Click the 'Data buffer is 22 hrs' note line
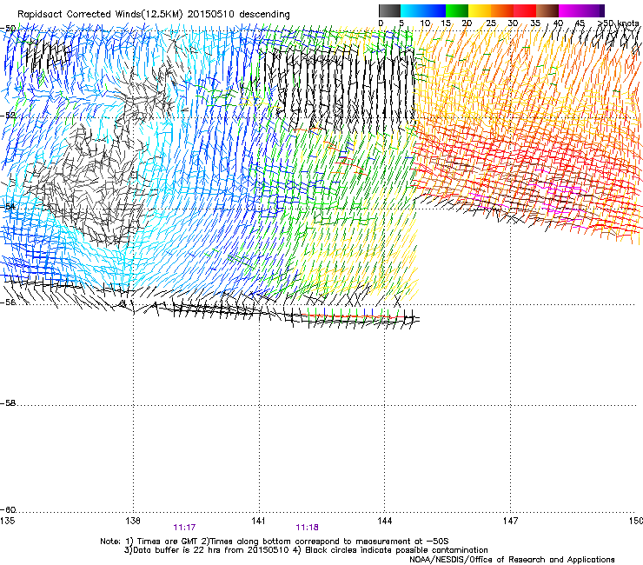The height and width of the screenshot is (565, 643). [x=306, y=550]
